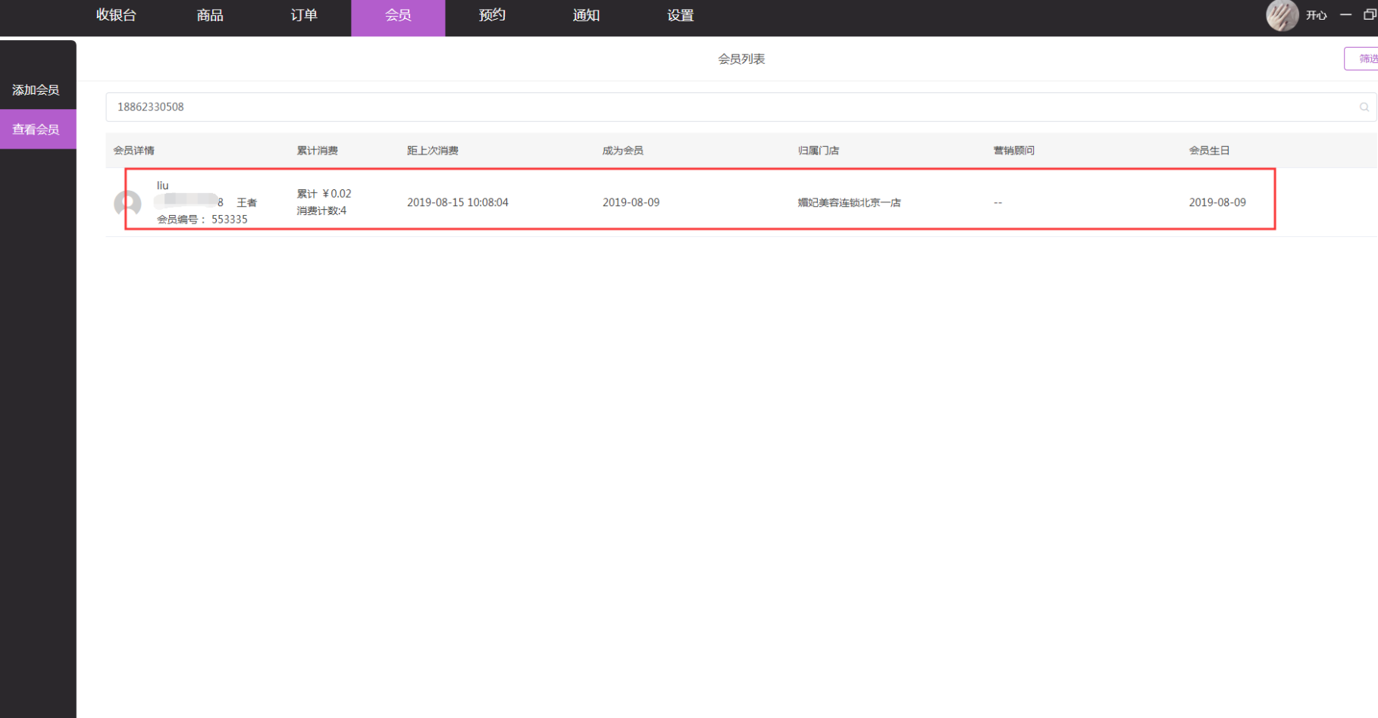This screenshot has width=1378, height=718.
Task: Click the member name liu
Action: click(163, 186)
